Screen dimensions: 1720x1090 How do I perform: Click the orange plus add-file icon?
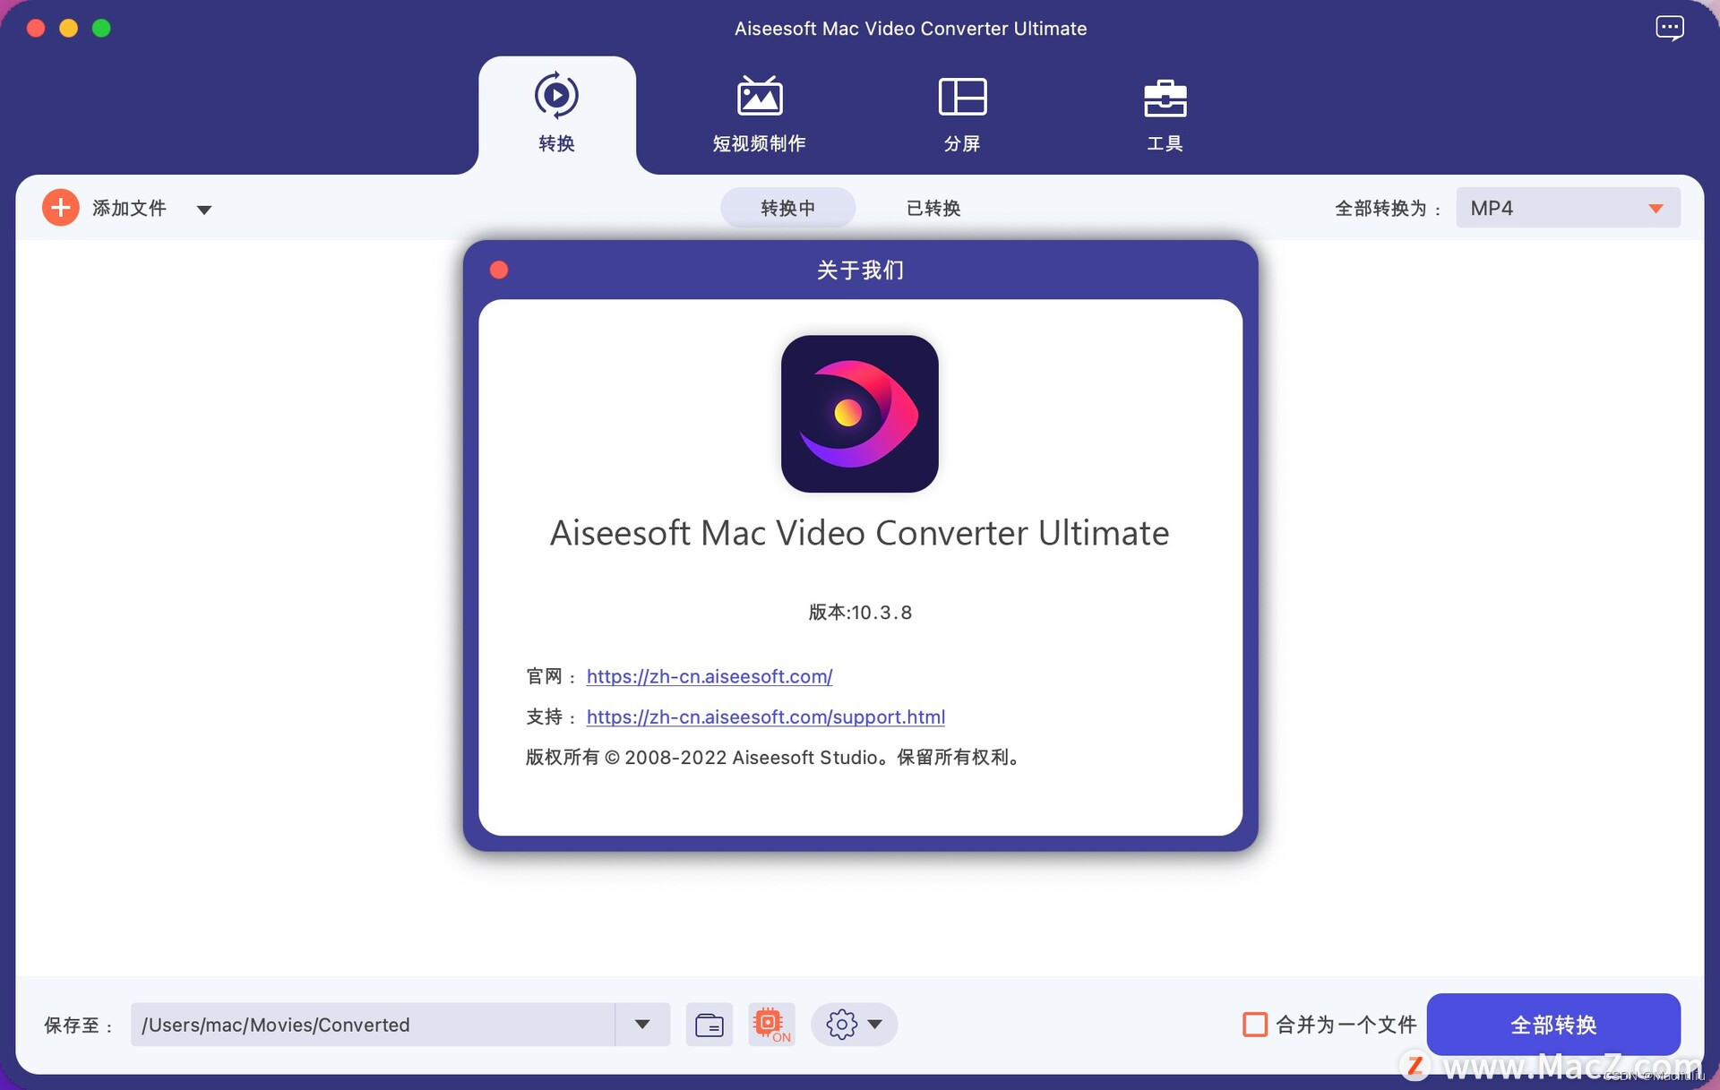[x=60, y=208]
